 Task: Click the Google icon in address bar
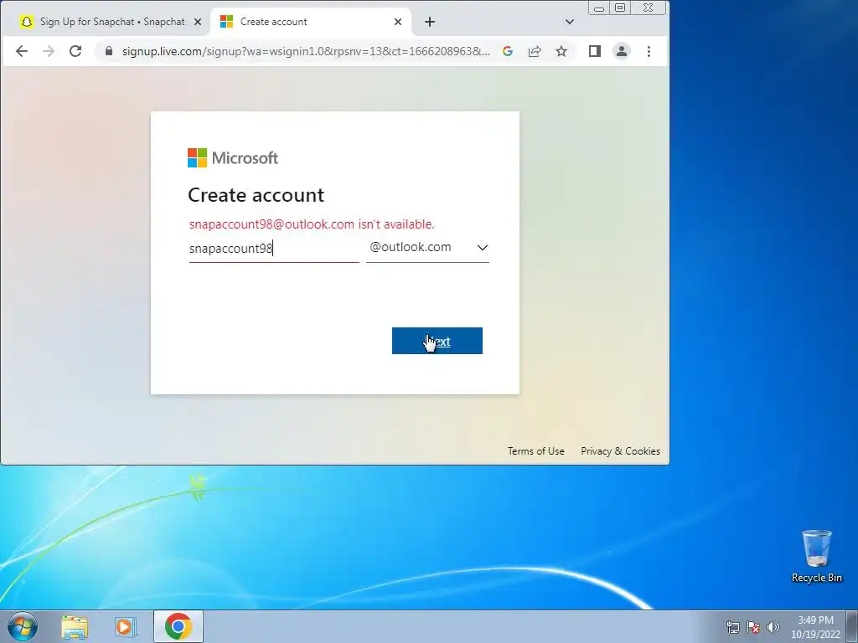[x=508, y=51]
